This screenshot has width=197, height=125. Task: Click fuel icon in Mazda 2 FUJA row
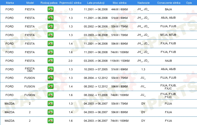tap(50, 104)
